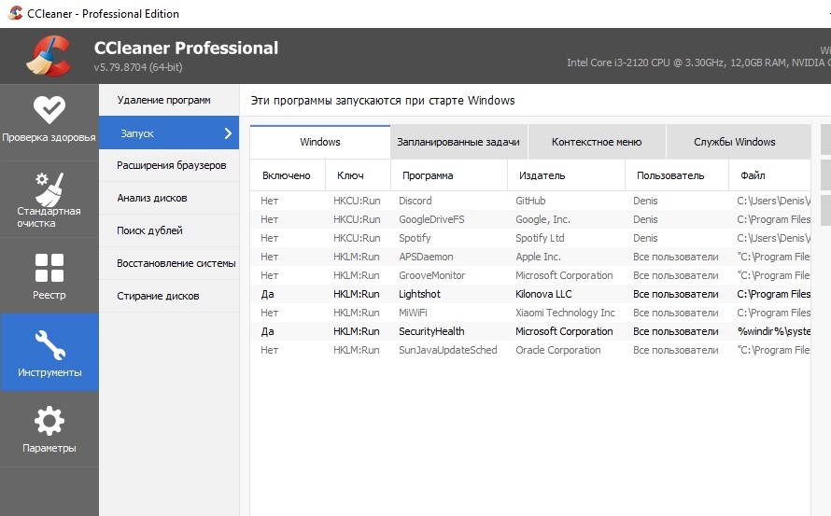The height and width of the screenshot is (516, 831).
Task: Click Да status in Lightshot row
Action: [267, 294]
